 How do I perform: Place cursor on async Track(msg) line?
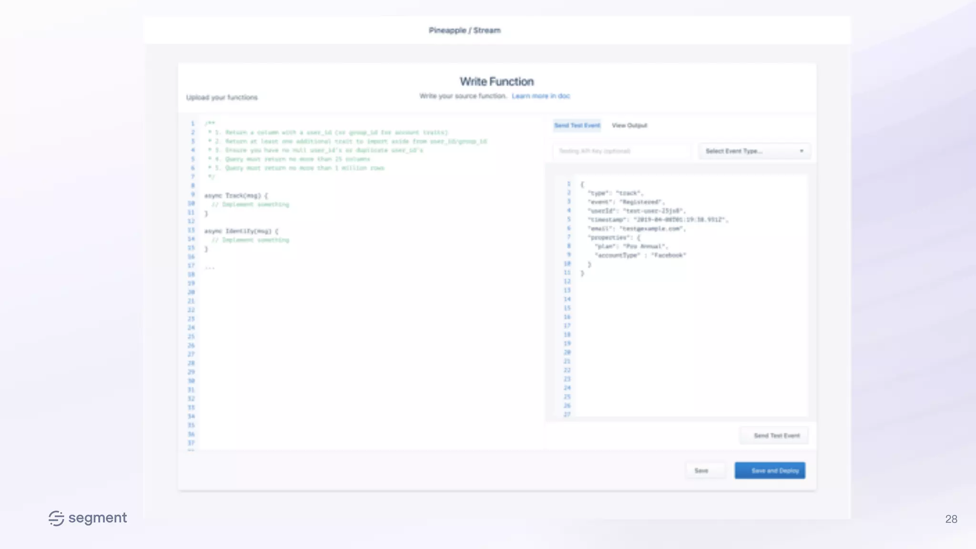coord(236,195)
